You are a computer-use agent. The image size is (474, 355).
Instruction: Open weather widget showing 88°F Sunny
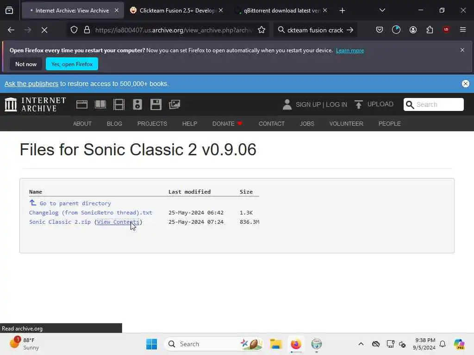pos(24,344)
